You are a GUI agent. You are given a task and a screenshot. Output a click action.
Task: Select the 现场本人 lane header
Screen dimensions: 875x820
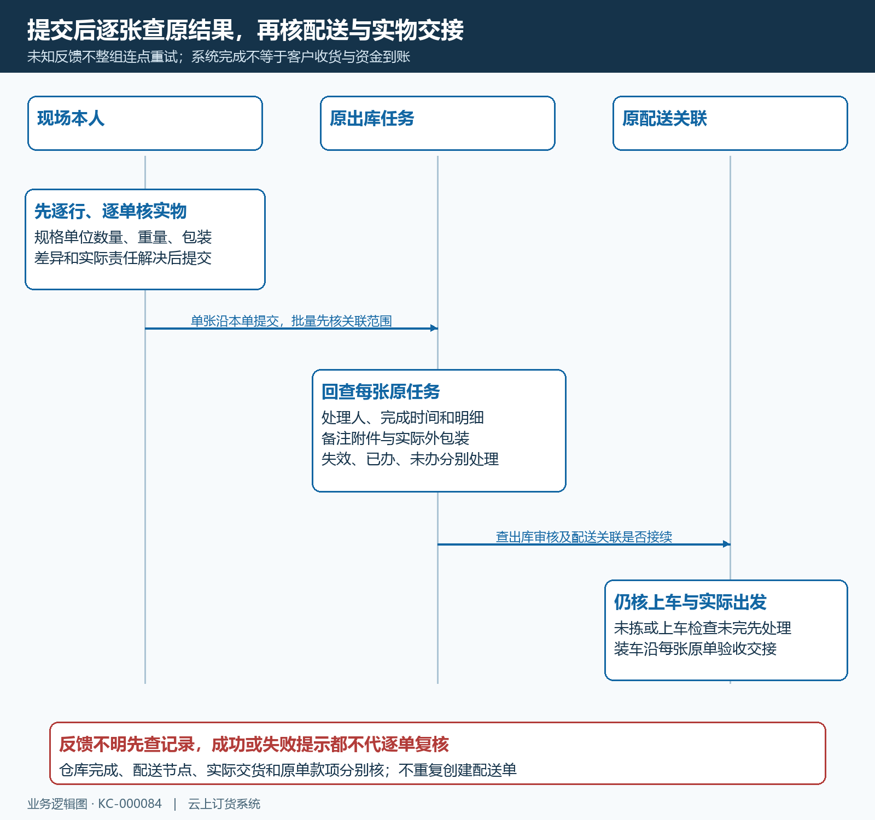click(145, 124)
